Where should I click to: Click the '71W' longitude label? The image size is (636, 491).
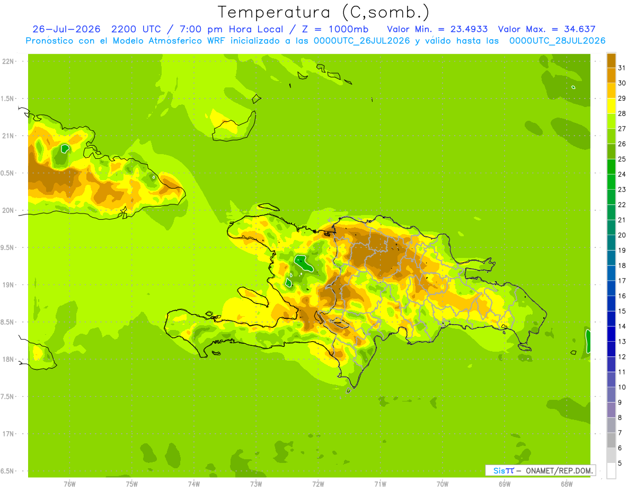pos(380,484)
